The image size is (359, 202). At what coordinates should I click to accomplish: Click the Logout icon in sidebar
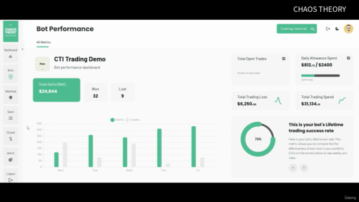(x=11, y=180)
